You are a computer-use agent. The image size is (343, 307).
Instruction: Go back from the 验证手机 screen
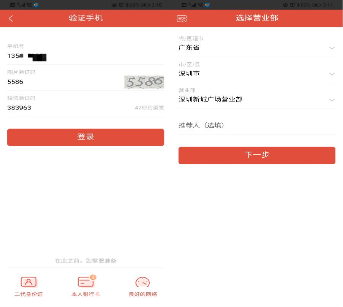tap(11, 18)
